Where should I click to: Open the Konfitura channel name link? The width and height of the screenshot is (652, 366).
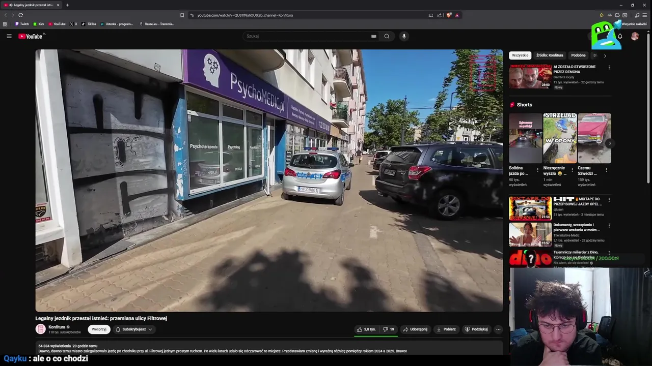coord(57,327)
